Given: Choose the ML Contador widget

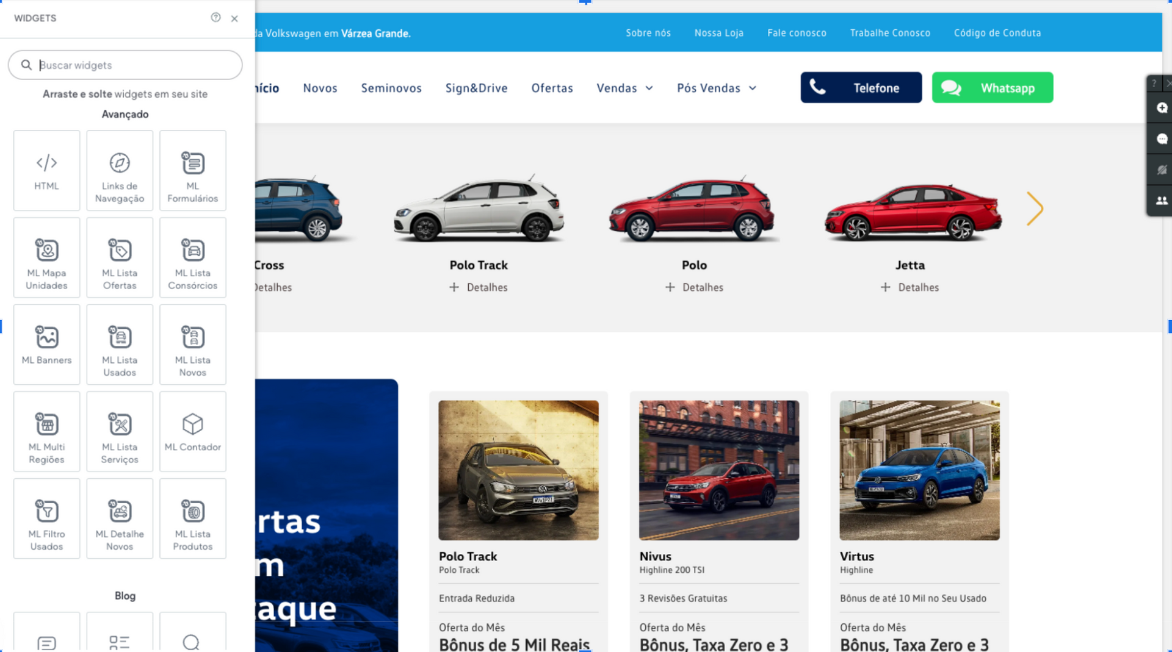Looking at the screenshot, I should coord(193,432).
